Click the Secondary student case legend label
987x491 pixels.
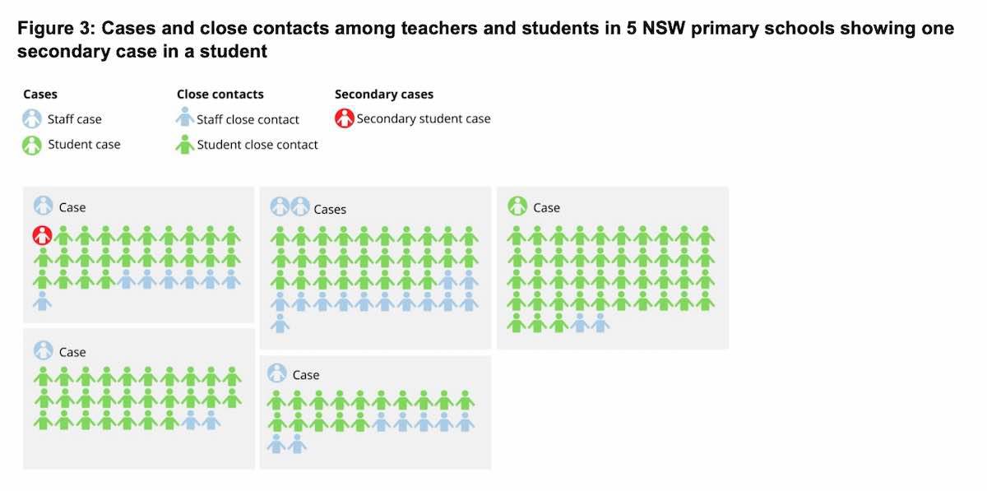tap(424, 118)
